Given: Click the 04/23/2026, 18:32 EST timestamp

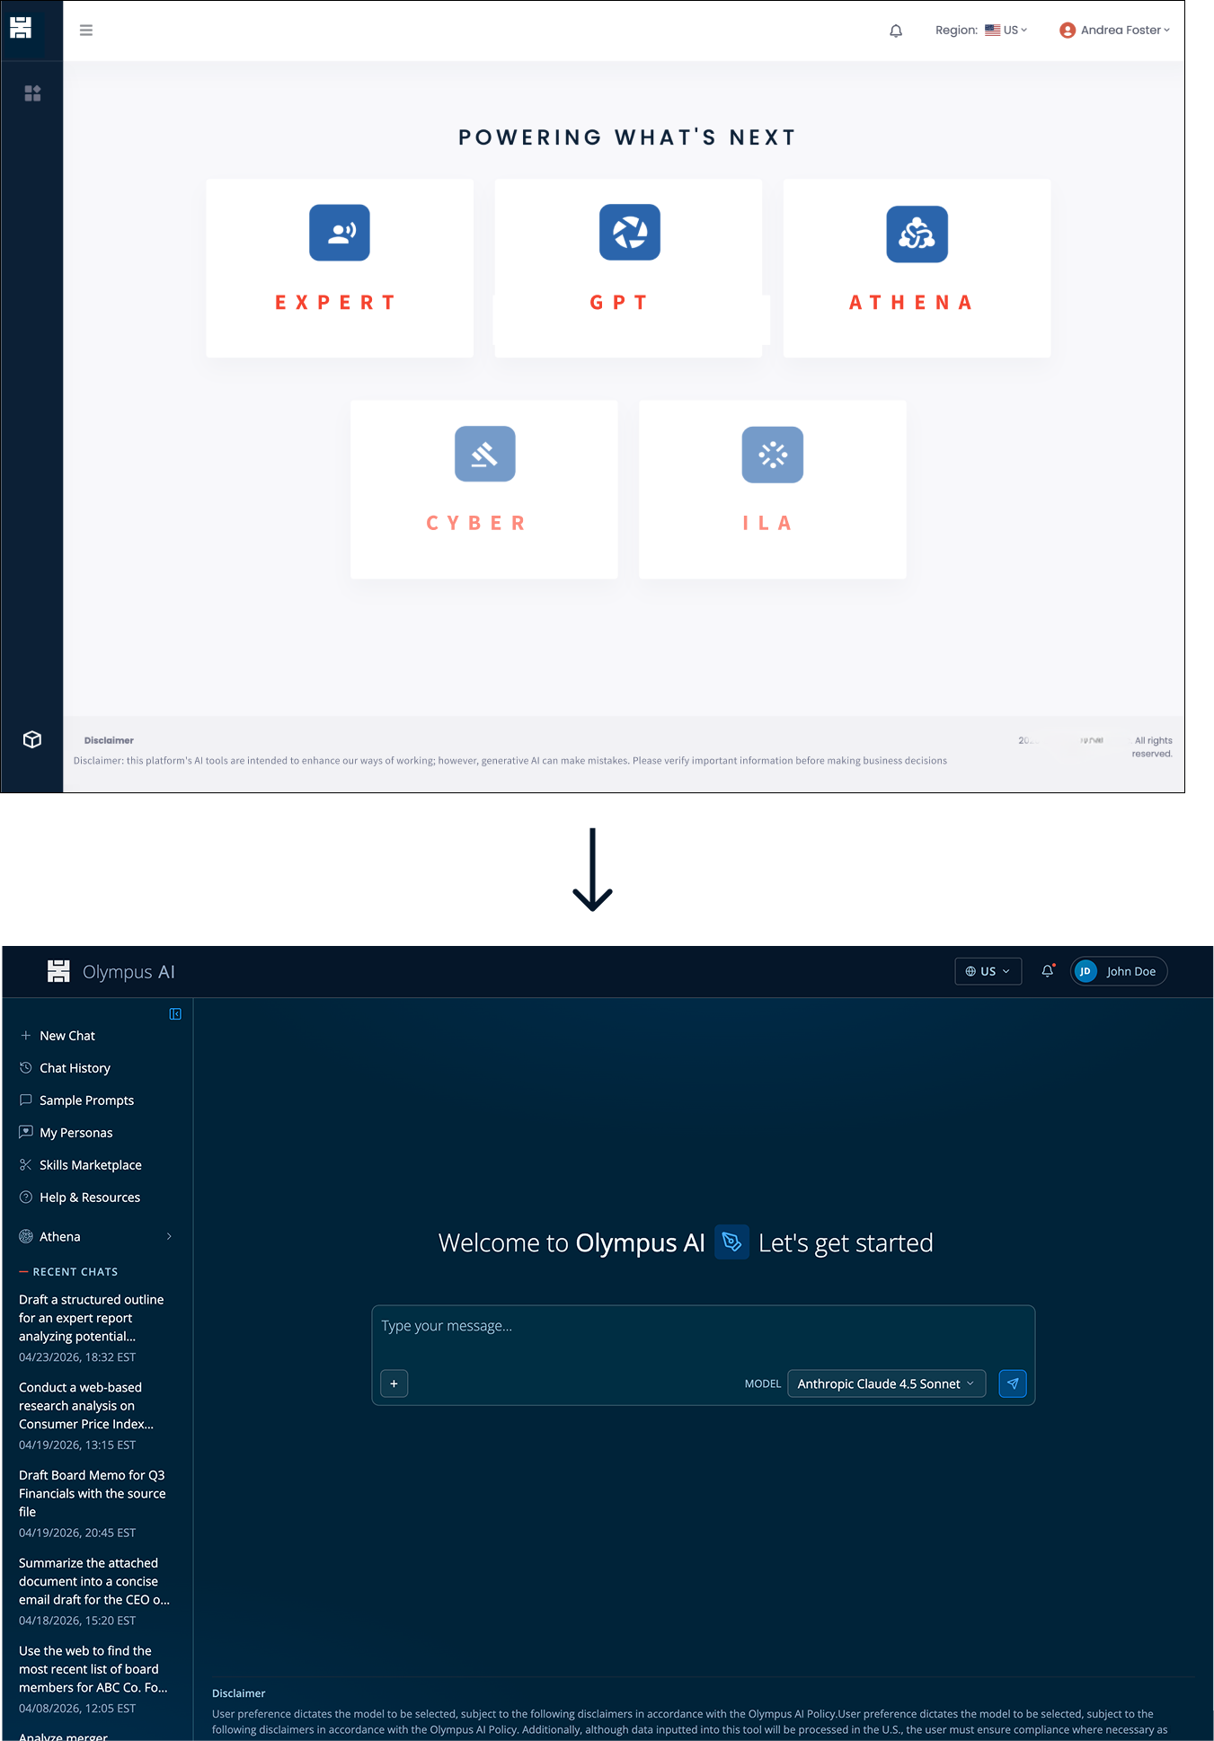Looking at the screenshot, I should 77,1357.
